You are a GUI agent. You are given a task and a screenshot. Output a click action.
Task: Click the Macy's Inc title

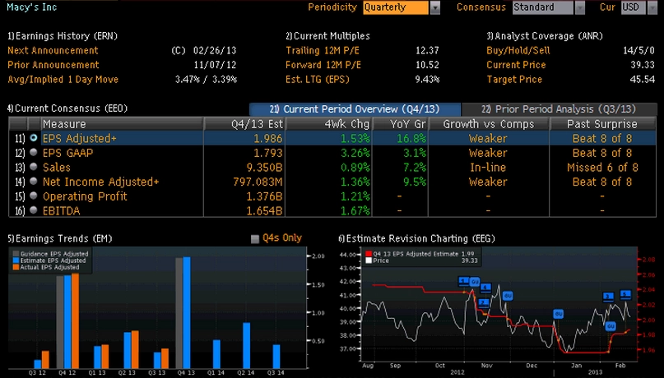pos(32,7)
